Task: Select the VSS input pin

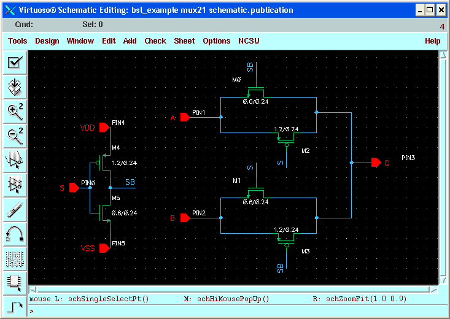Action: tap(104, 248)
